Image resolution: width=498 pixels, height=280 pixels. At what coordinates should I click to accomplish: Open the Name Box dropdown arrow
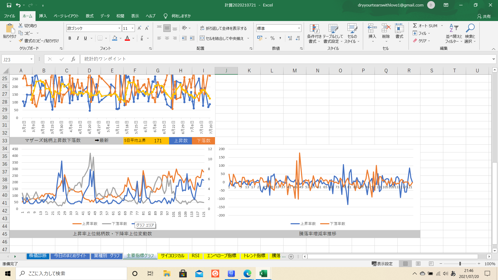pyautogui.click(x=31, y=59)
